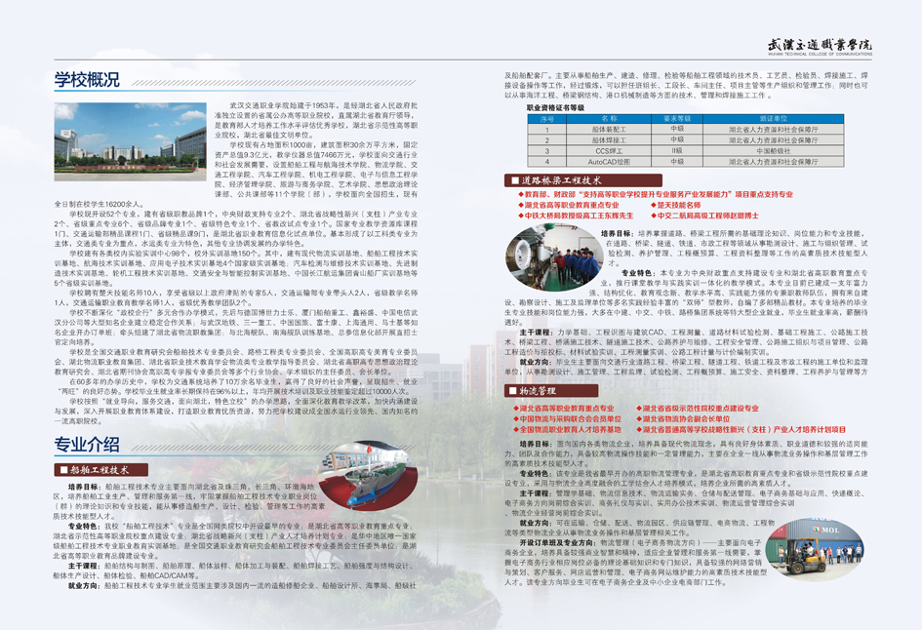The width and height of the screenshot is (922, 630).
Task: Click the 湖北省物流协会副会长单位 bullet
Action: tap(683, 419)
